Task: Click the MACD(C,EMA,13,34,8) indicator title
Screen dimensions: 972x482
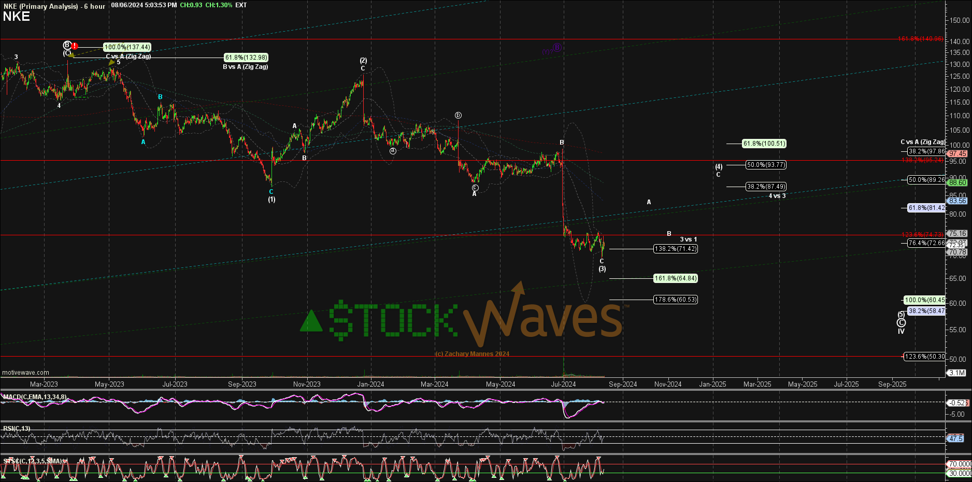Action: click(35, 397)
